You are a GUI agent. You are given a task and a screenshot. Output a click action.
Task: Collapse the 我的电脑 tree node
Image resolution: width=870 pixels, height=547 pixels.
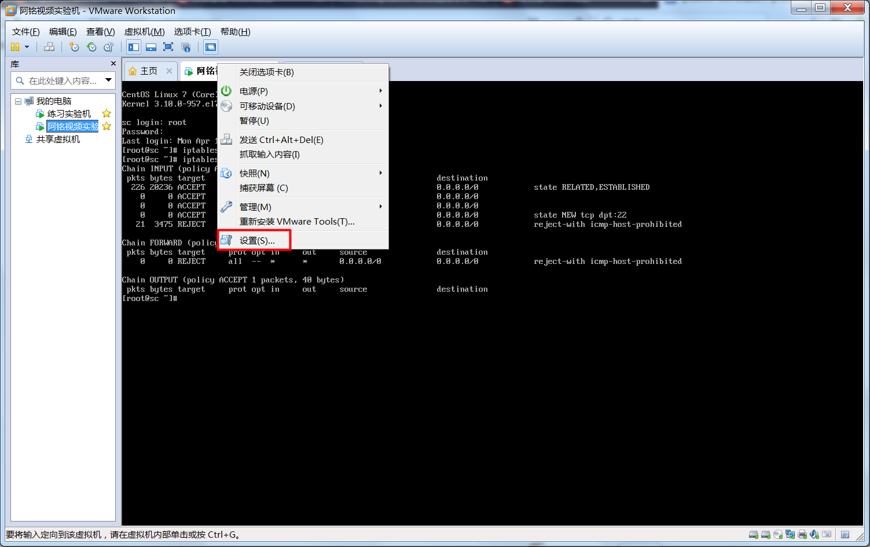point(18,101)
